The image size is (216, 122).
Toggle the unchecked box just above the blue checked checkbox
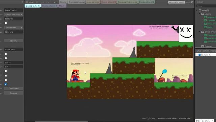point(6,80)
